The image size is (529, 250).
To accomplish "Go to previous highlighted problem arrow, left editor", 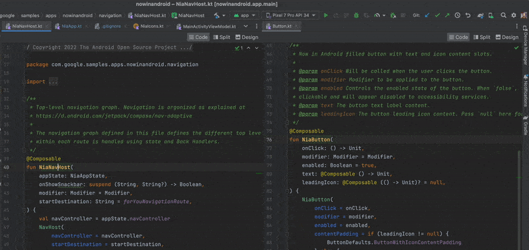I will tap(249, 48).
